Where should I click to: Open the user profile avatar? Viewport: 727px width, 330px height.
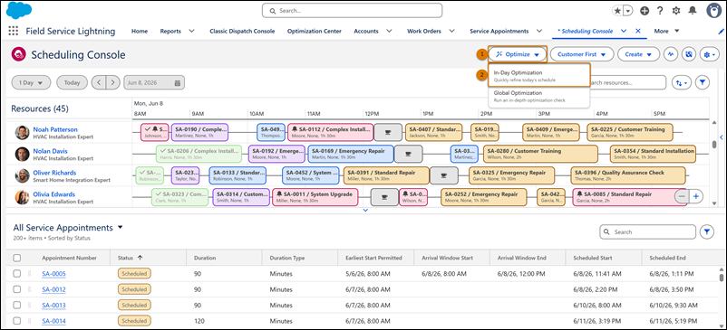[x=714, y=10]
